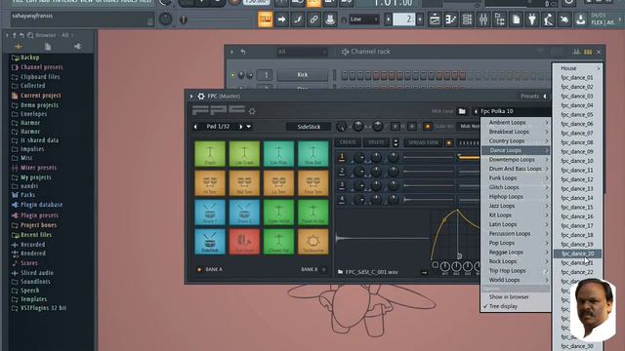Click the Fpc Polka 10 preset name
625x351 pixels.
(x=497, y=111)
